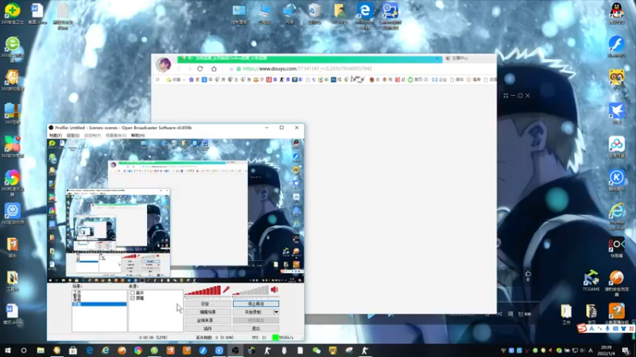Open the QQ penguin desktop icon
This screenshot has width=636, height=357.
[617, 13]
